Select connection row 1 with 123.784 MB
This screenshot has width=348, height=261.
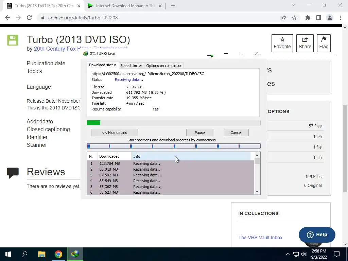pyautogui.click(x=171, y=163)
